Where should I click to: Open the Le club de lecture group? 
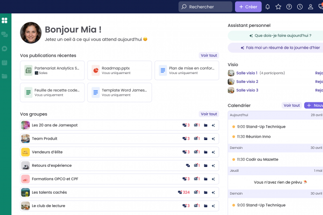click(x=48, y=206)
